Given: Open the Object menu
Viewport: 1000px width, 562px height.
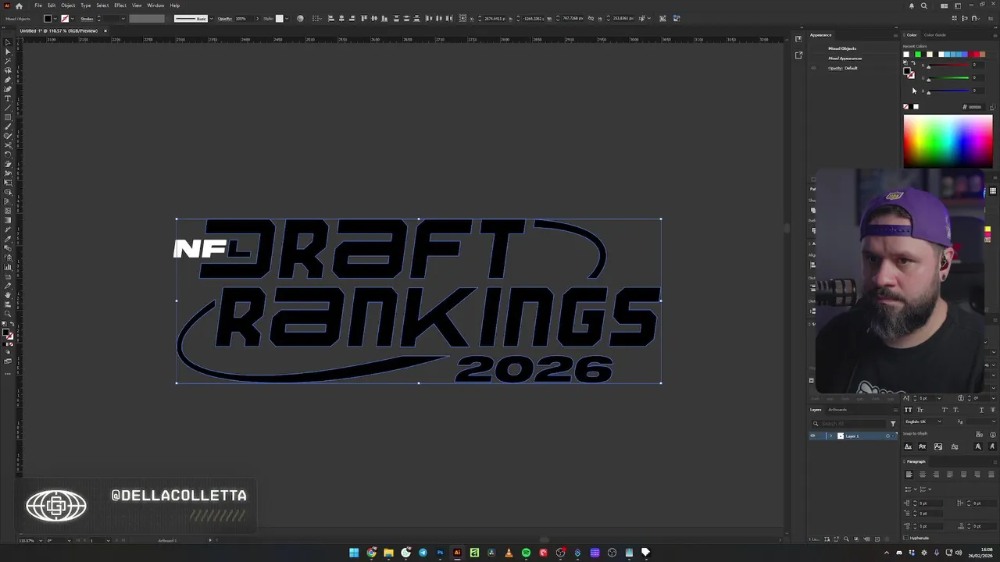Looking at the screenshot, I should point(68,5).
